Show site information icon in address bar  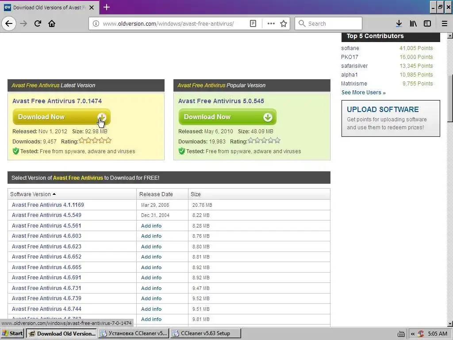(96, 23)
